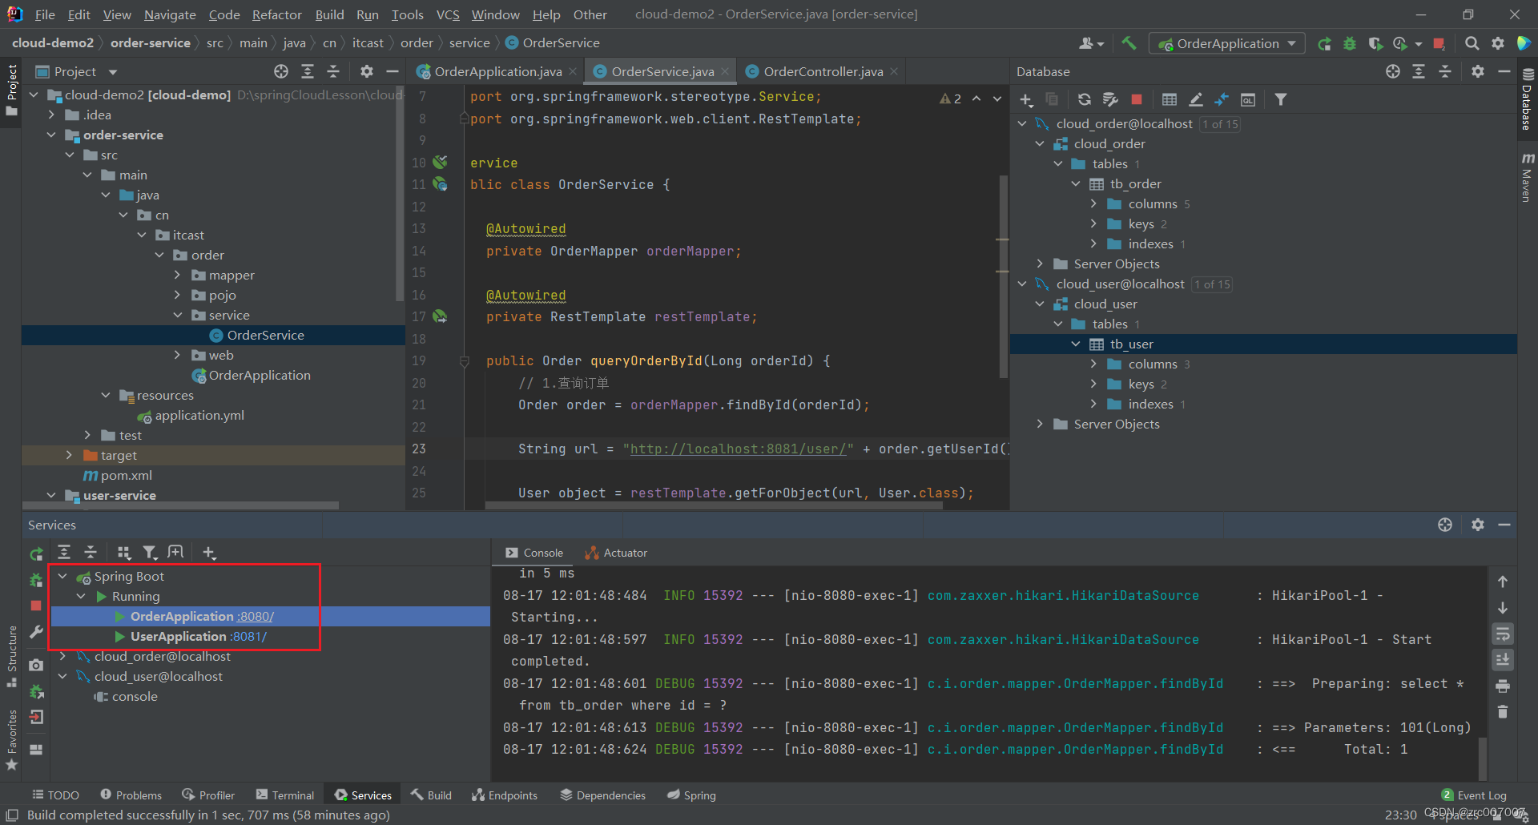The width and height of the screenshot is (1538, 825).
Task: Switch to OrderController.java tab
Action: point(823,71)
